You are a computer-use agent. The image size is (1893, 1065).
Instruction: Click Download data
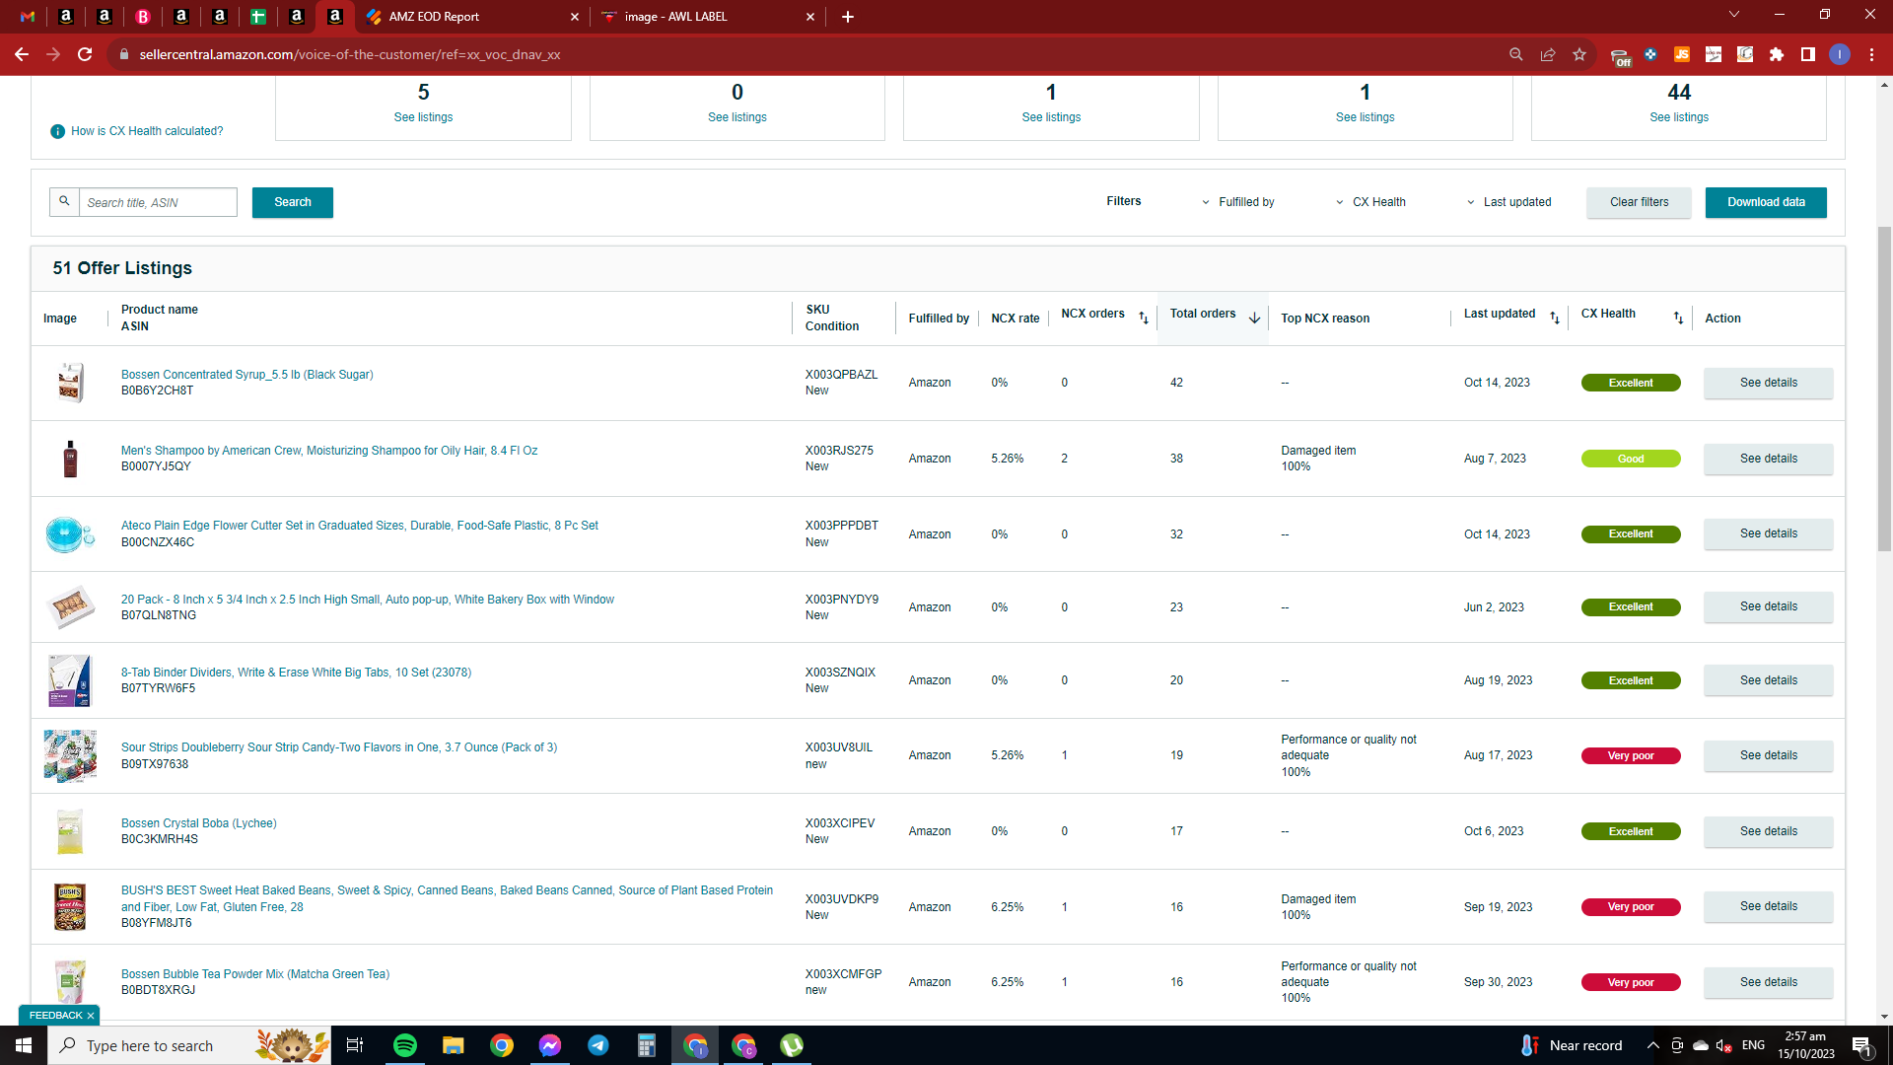click(x=1766, y=202)
